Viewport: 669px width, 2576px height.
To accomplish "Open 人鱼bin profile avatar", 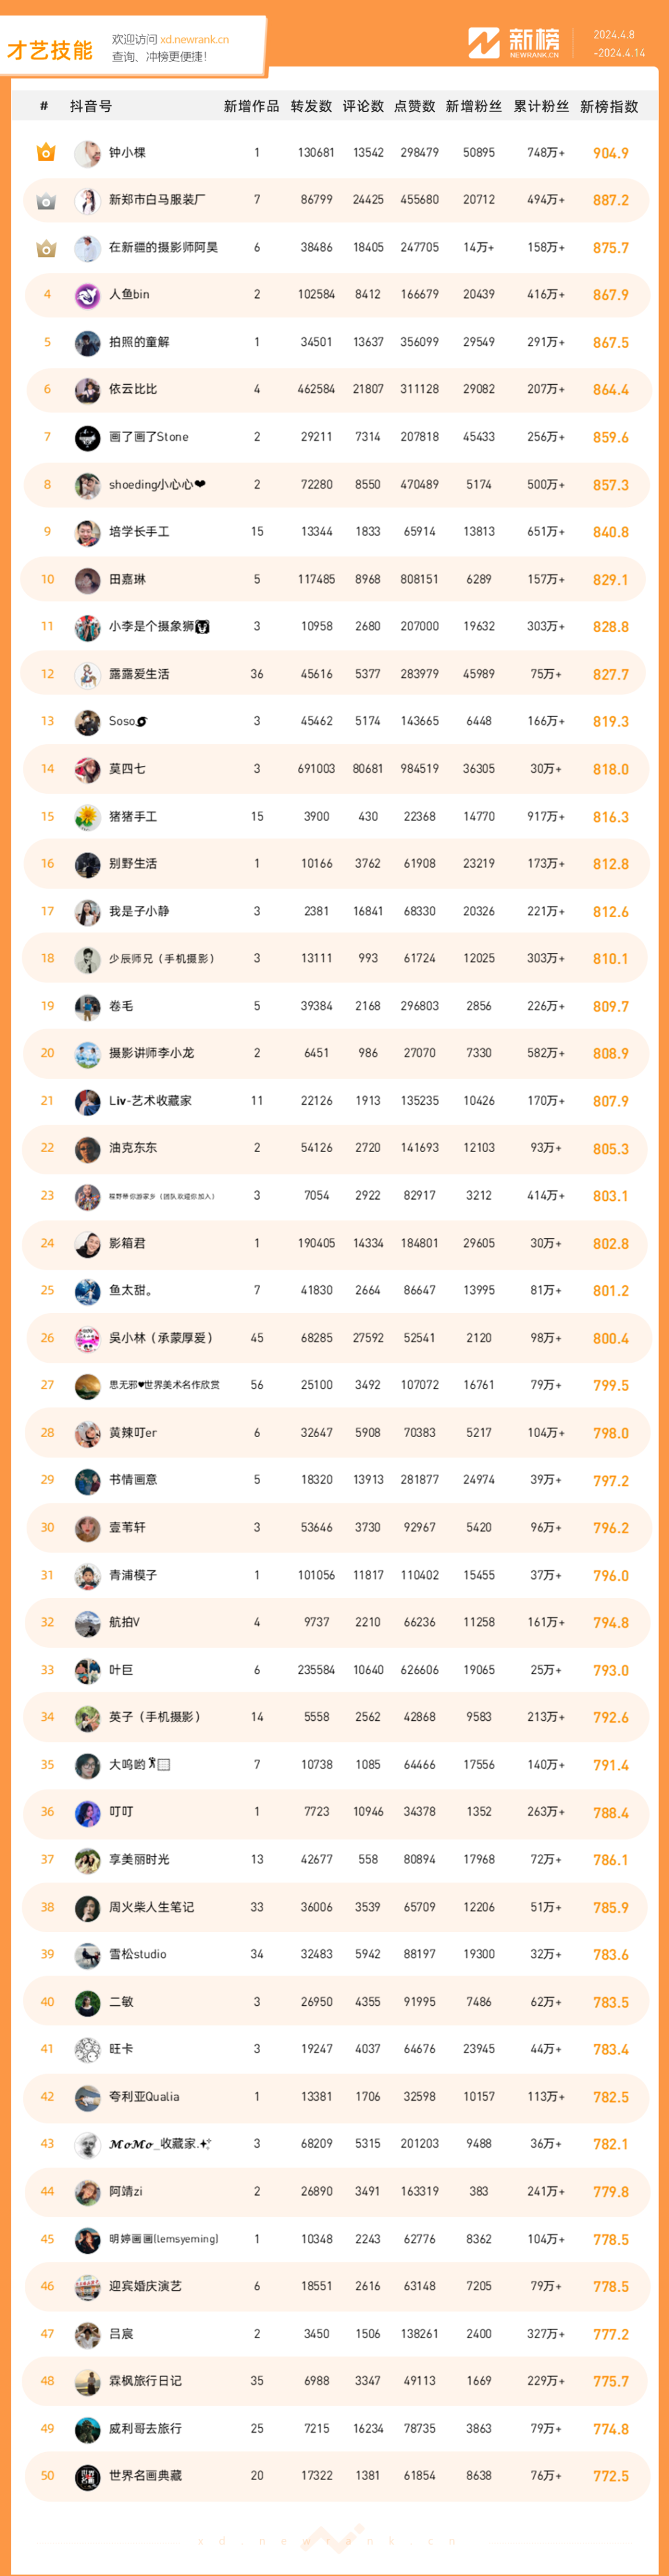I will point(88,295).
